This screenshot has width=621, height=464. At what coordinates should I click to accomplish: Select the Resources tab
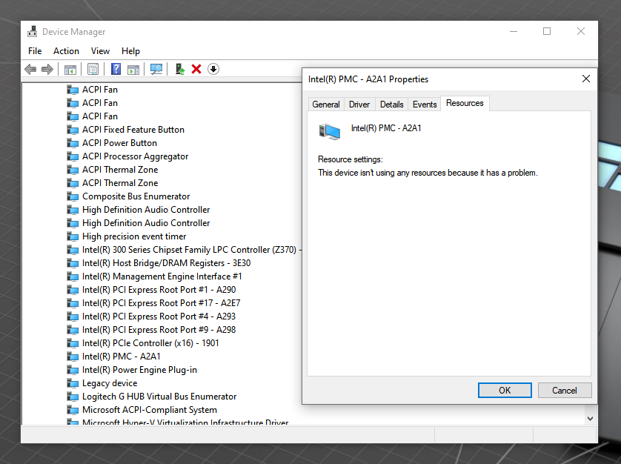pos(465,103)
